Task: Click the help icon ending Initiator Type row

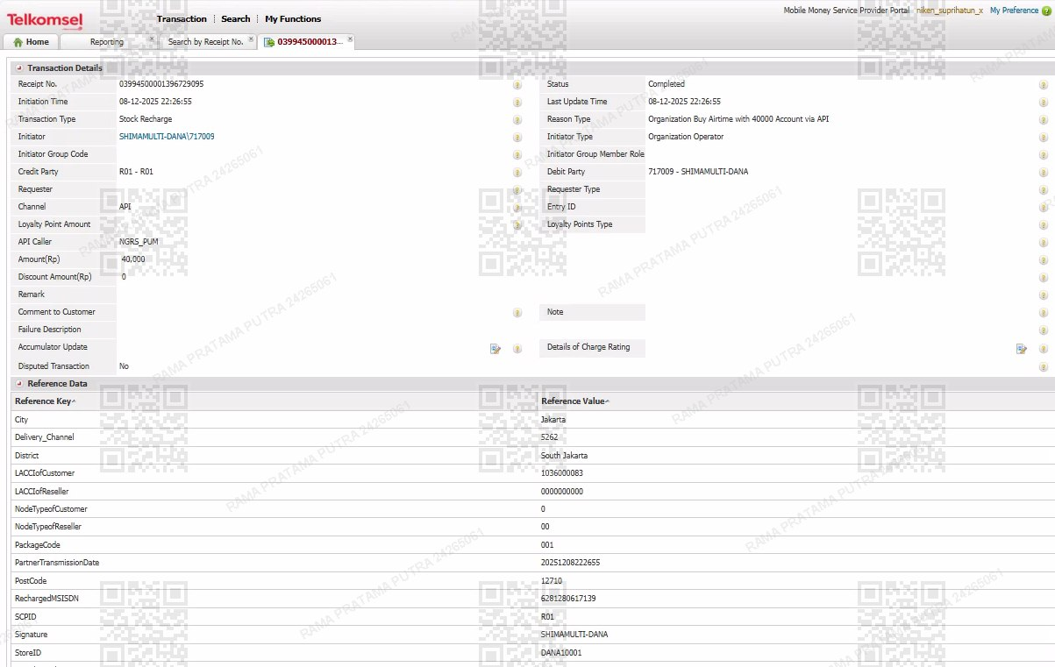Action: click(1044, 138)
